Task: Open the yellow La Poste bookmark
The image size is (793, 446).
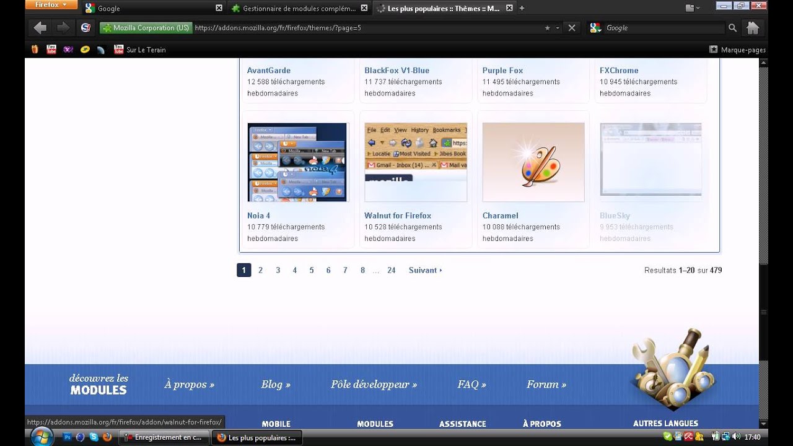Action: [x=85, y=50]
